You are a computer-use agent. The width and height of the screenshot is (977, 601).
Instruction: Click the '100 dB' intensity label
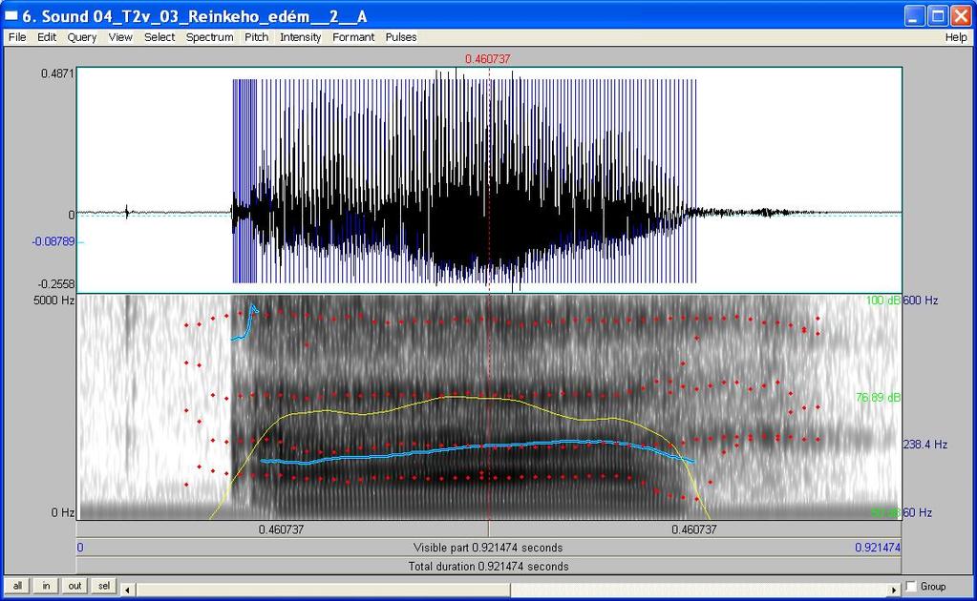tap(882, 300)
